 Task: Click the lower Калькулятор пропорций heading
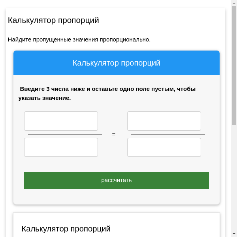pyautogui.click(x=66, y=229)
